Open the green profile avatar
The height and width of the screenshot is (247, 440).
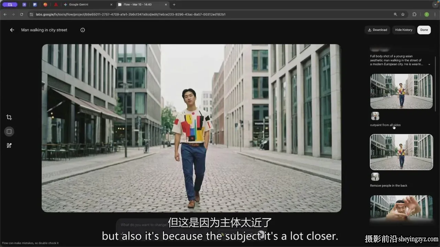click(x=427, y=14)
